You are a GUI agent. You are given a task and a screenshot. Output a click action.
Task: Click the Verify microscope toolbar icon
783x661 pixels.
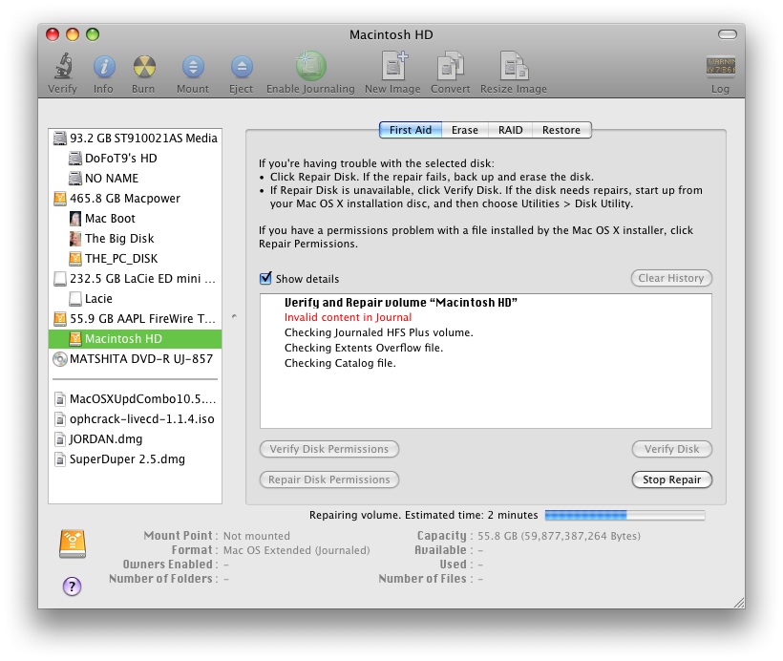63,66
